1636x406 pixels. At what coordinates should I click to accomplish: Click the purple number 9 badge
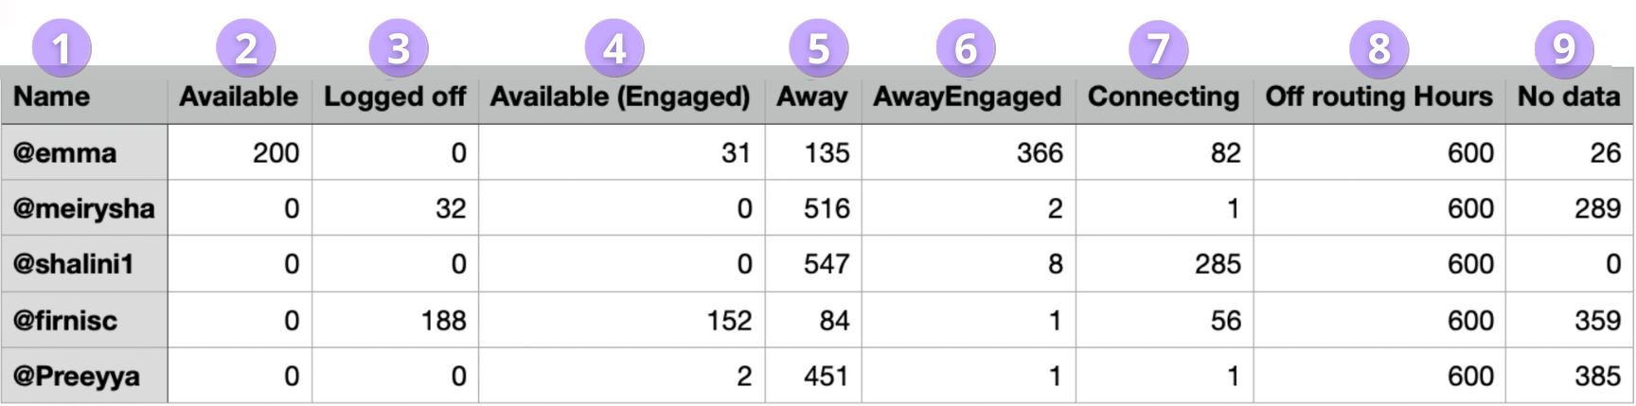1564,48
